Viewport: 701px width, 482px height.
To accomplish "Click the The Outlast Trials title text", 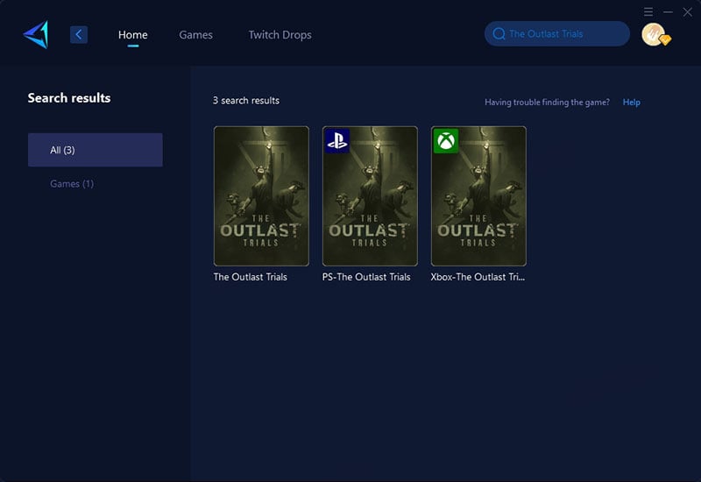I will (251, 277).
